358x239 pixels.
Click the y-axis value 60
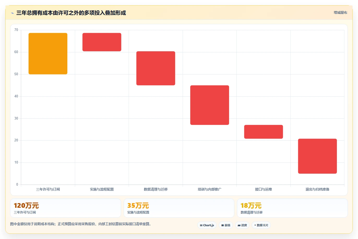point(16,52)
